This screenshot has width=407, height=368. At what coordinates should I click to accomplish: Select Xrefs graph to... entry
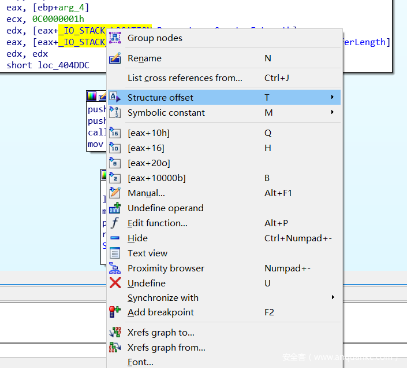(x=160, y=333)
